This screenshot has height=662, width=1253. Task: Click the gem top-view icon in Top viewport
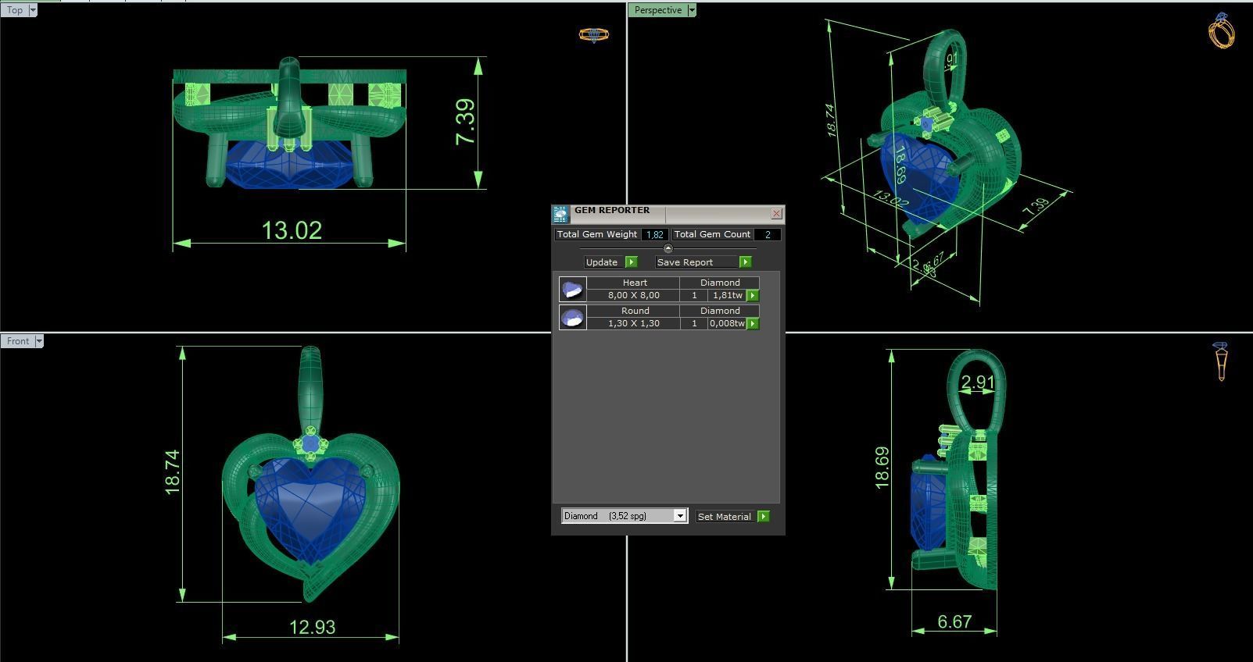pyautogui.click(x=593, y=34)
